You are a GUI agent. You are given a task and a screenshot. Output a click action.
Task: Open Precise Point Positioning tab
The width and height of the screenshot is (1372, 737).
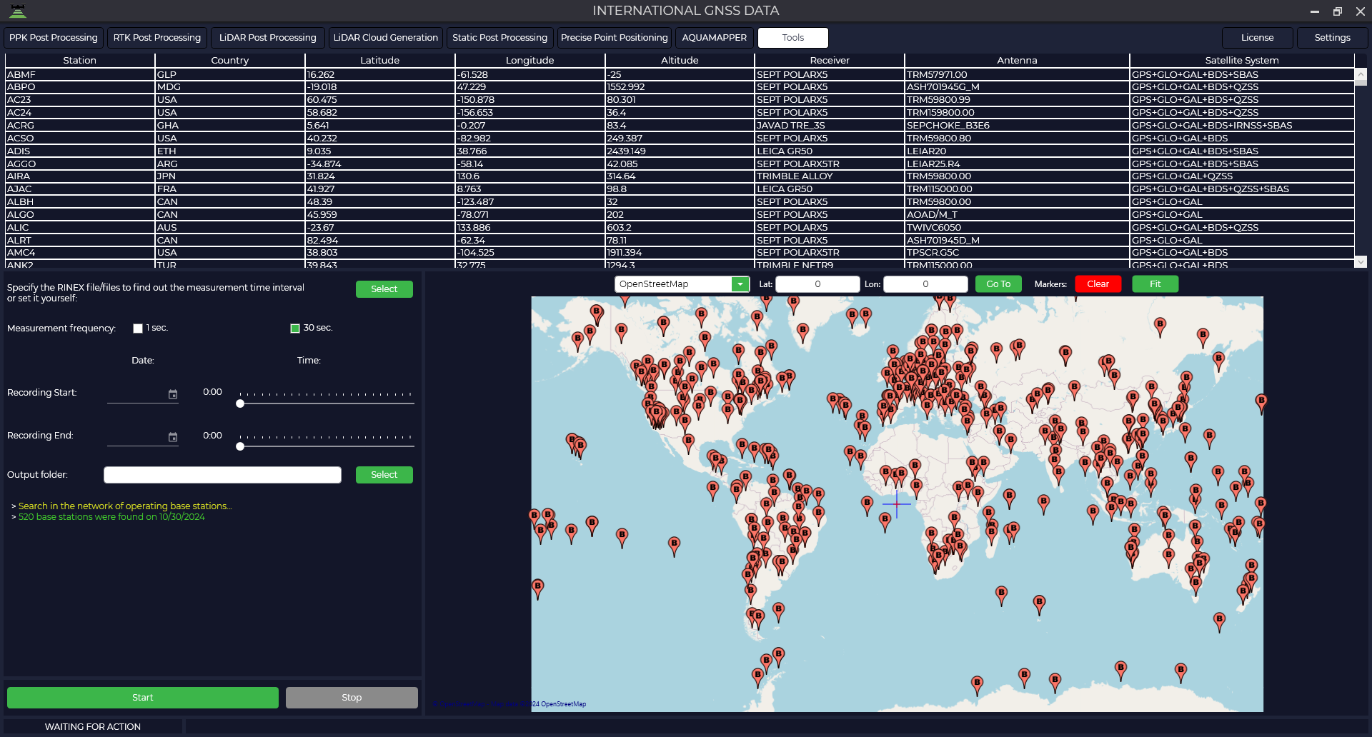pyautogui.click(x=615, y=38)
